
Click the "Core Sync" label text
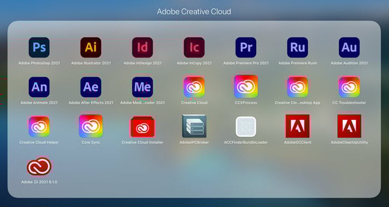91,143
